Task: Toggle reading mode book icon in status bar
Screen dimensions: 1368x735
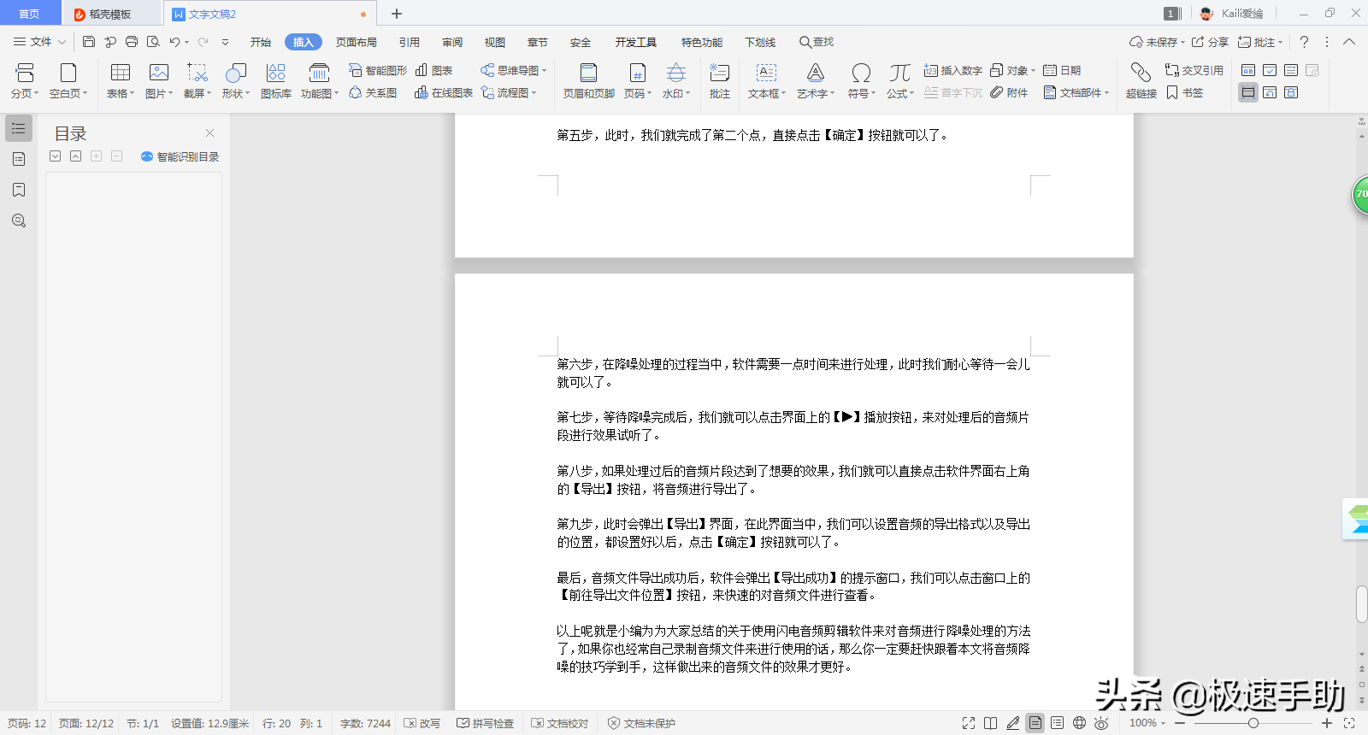Action: pos(991,723)
